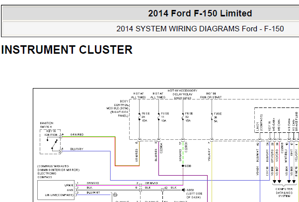This screenshot has width=299, height=202.
Task: Click "(COMPASS W/O AUTO-DIMMING INTERIOR MIRROR)" note
Action: [58, 168]
